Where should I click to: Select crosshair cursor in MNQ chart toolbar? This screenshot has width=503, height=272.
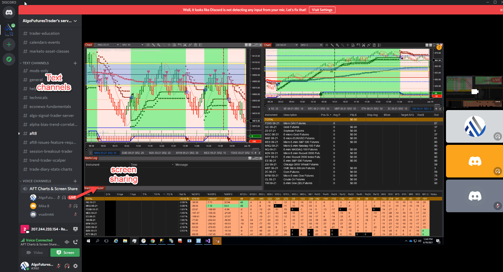pos(169,45)
